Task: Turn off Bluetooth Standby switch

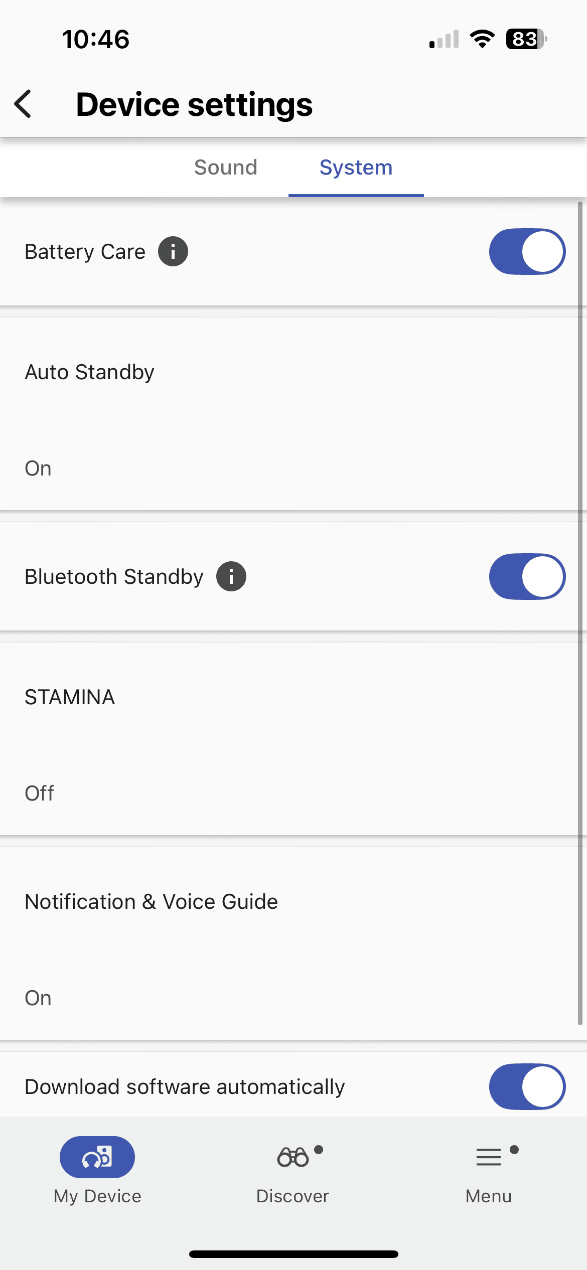Action: [x=527, y=576]
